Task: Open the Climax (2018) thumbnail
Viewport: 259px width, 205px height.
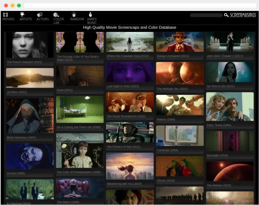Action: [180, 166]
